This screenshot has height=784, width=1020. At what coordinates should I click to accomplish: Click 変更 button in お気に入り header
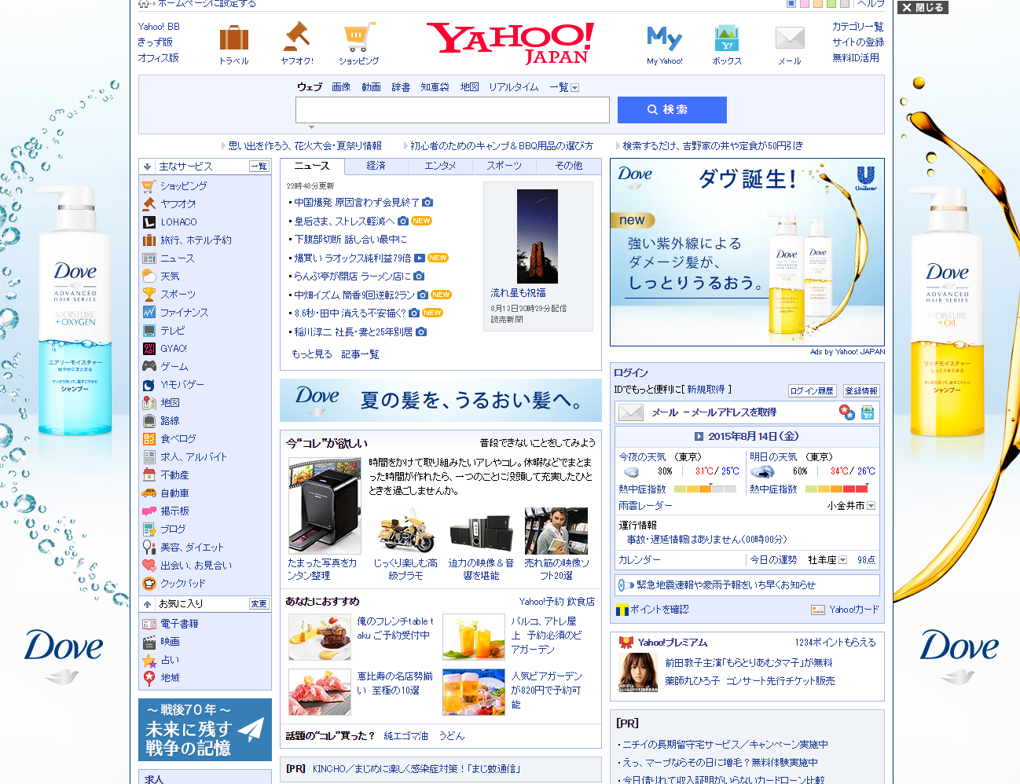click(259, 604)
